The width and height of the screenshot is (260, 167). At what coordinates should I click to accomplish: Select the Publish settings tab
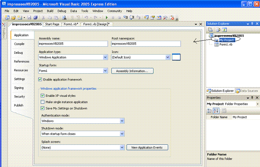click(19, 105)
